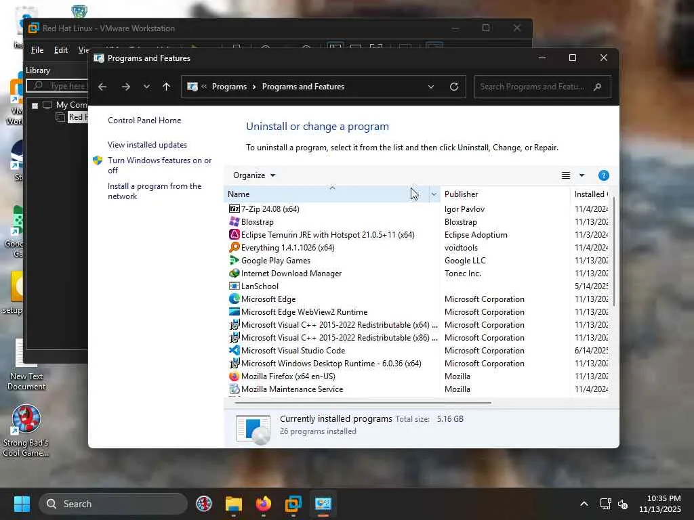Sort list by the Name column header
Screen dimensions: 694x520
click(x=326, y=194)
